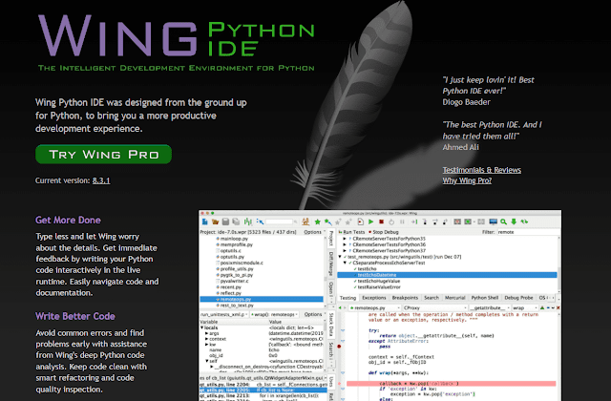The image size is (611, 401).
Task: Click the debug-file page icon beside Play
Action: [x=361, y=222]
